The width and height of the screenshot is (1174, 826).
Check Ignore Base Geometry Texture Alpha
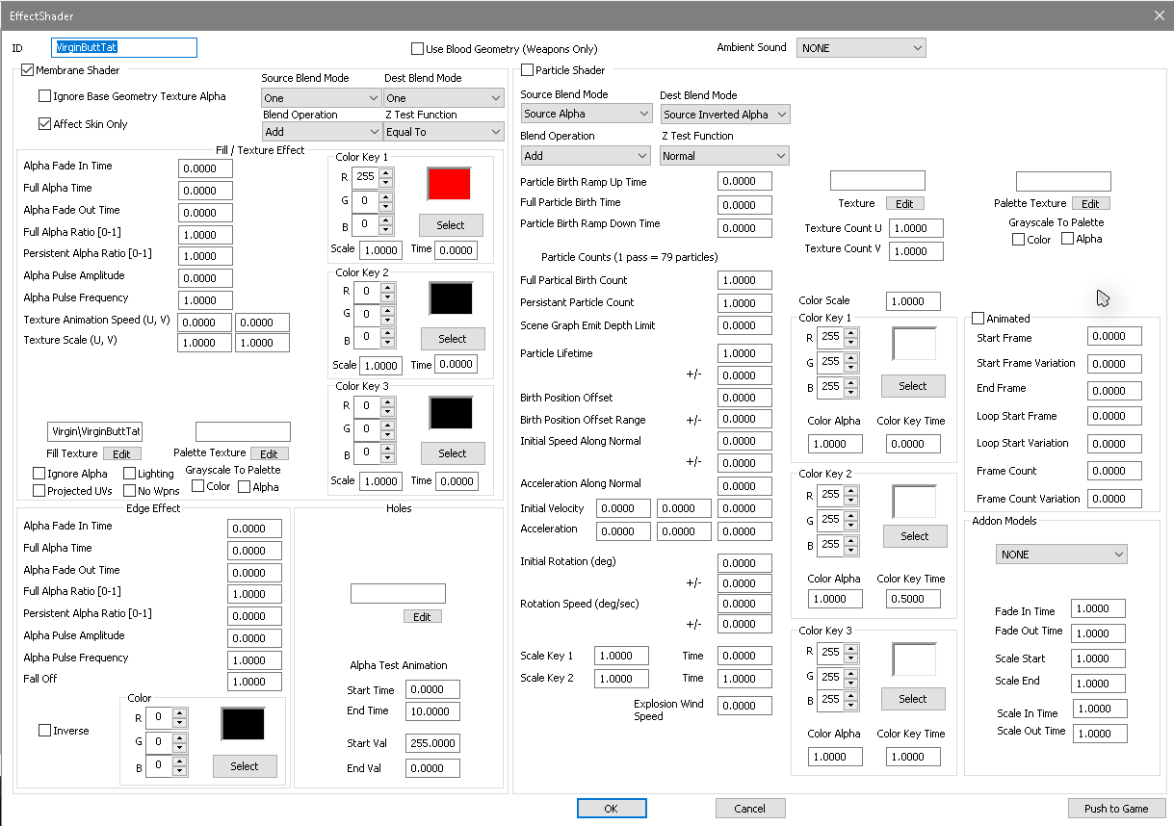[45, 96]
